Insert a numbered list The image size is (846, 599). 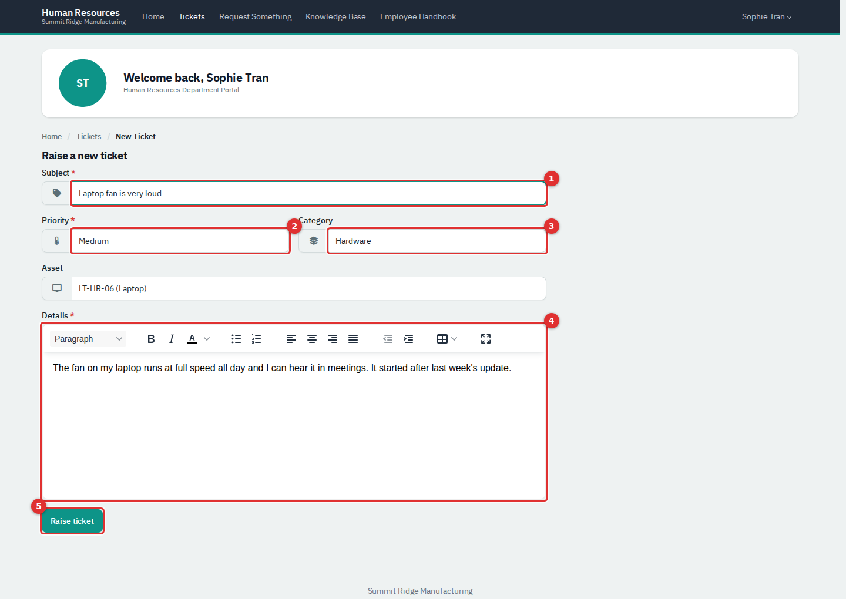[x=256, y=339]
